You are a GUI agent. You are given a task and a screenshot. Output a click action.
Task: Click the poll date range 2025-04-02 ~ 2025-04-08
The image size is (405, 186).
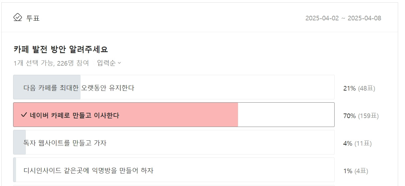tap(343, 18)
